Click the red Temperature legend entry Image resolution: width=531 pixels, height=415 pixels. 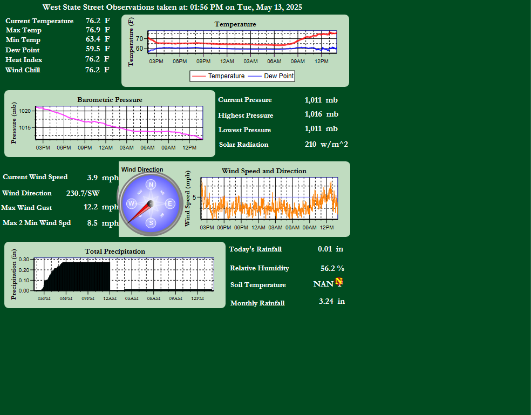point(219,76)
